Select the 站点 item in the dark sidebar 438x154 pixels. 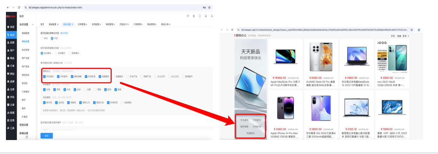click(x=11, y=35)
